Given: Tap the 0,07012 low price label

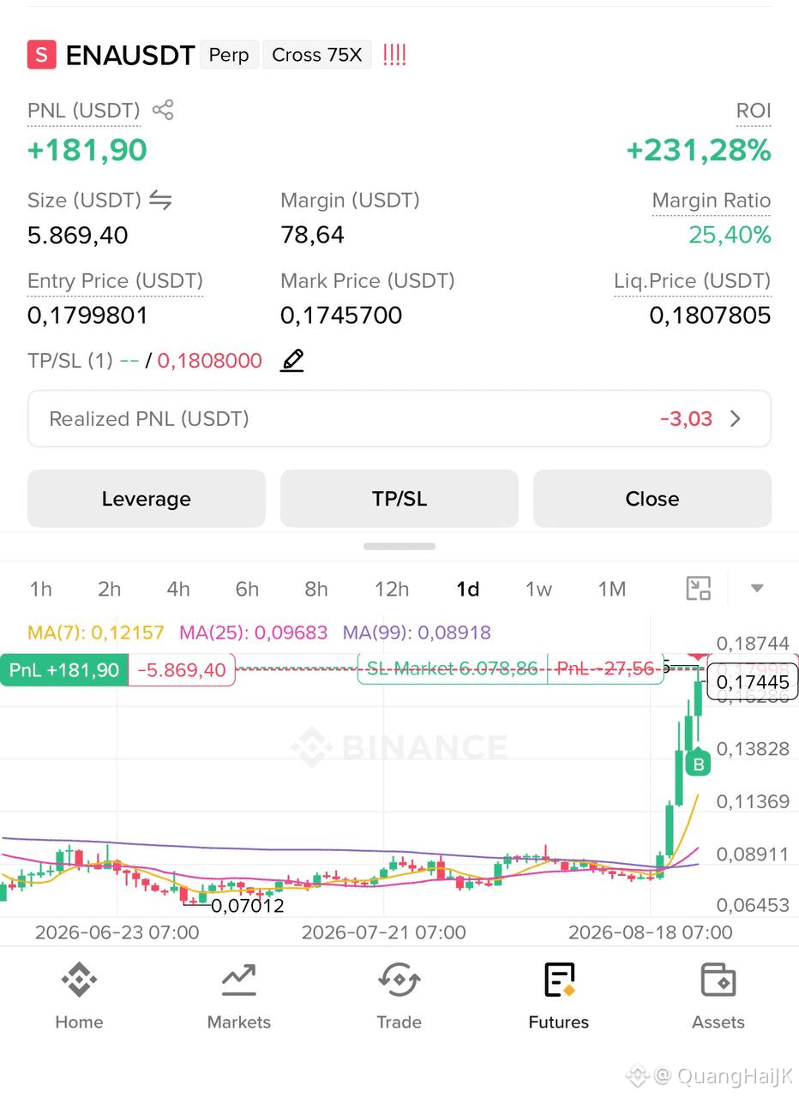Looking at the screenshot, I should [x=247, y=905].
